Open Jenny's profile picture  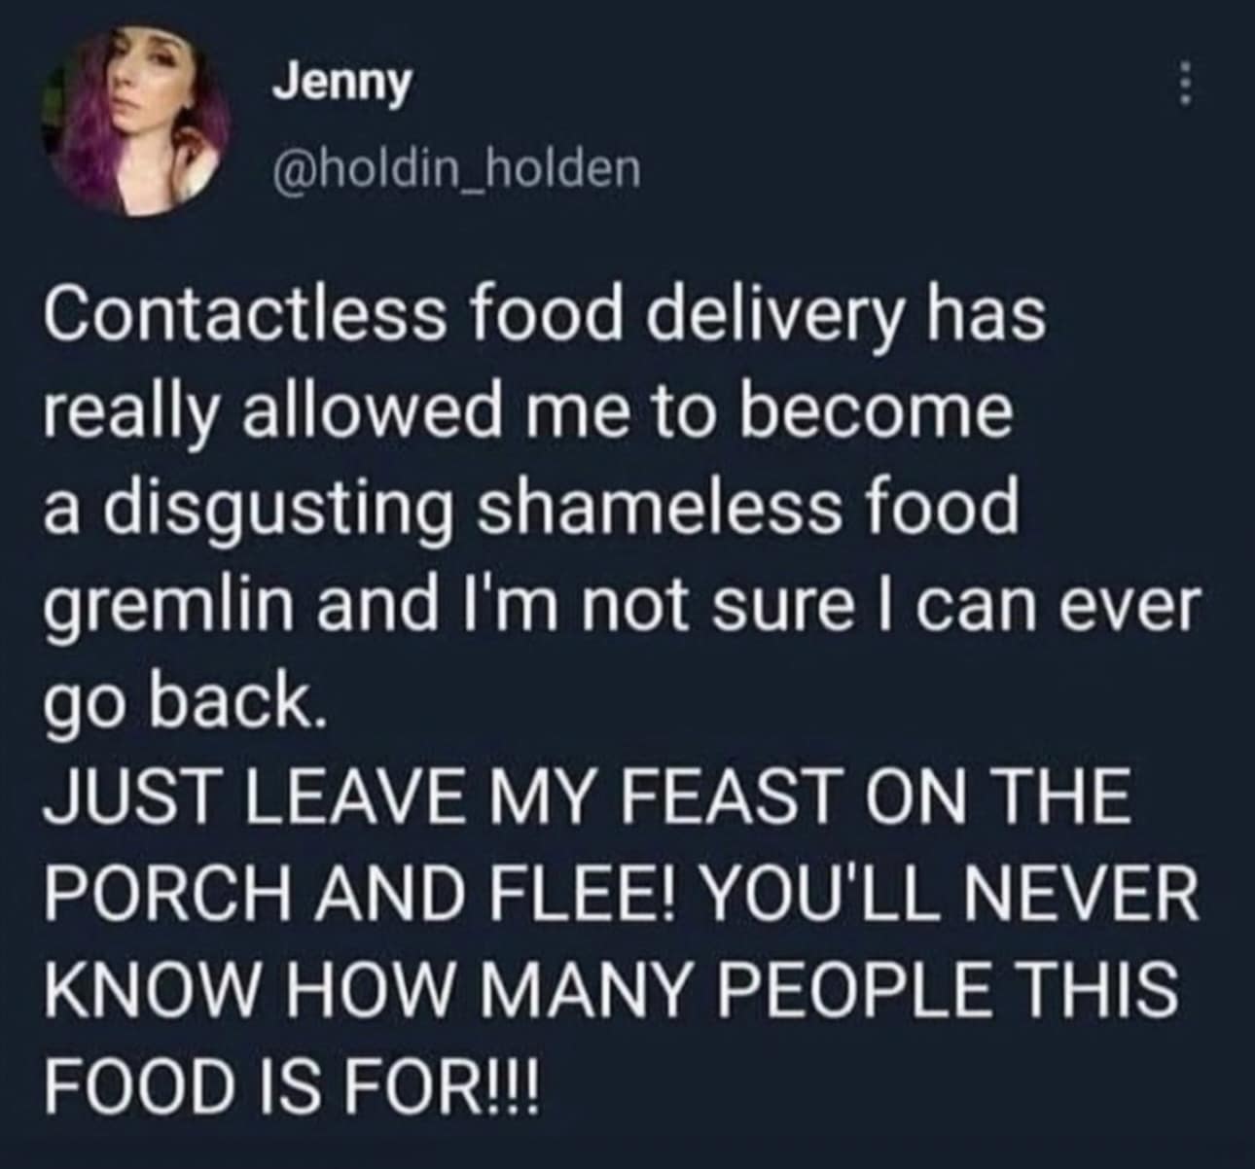(x=136, y=122)
